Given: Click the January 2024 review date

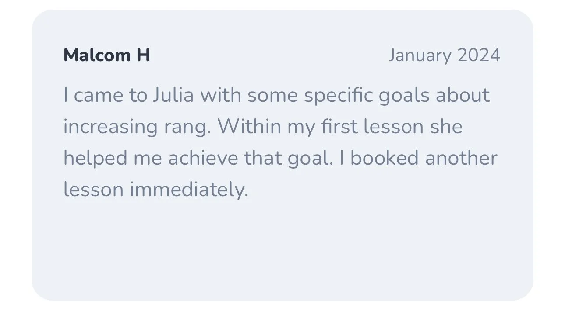Looking at the screenshot, I should (x=445, y=56).
